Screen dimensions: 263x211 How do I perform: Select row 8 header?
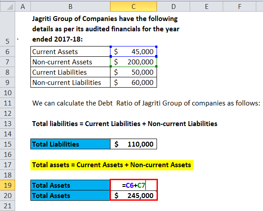(x=7, y=72)
